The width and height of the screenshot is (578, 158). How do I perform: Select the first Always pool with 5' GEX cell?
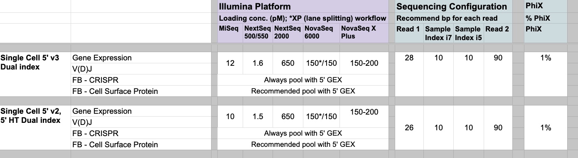tap(303, 80)
